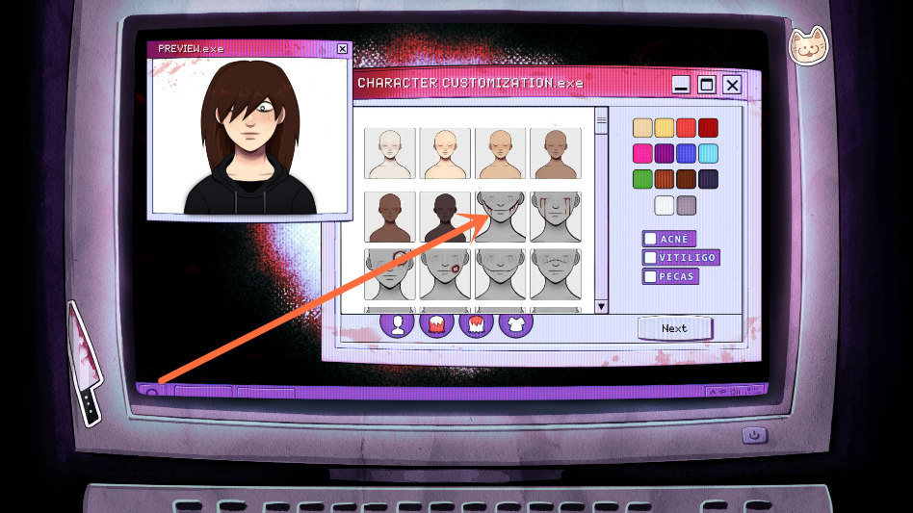Screen dimensions: 913x513
Task: Click Next to continue
Action: [674, 328]
